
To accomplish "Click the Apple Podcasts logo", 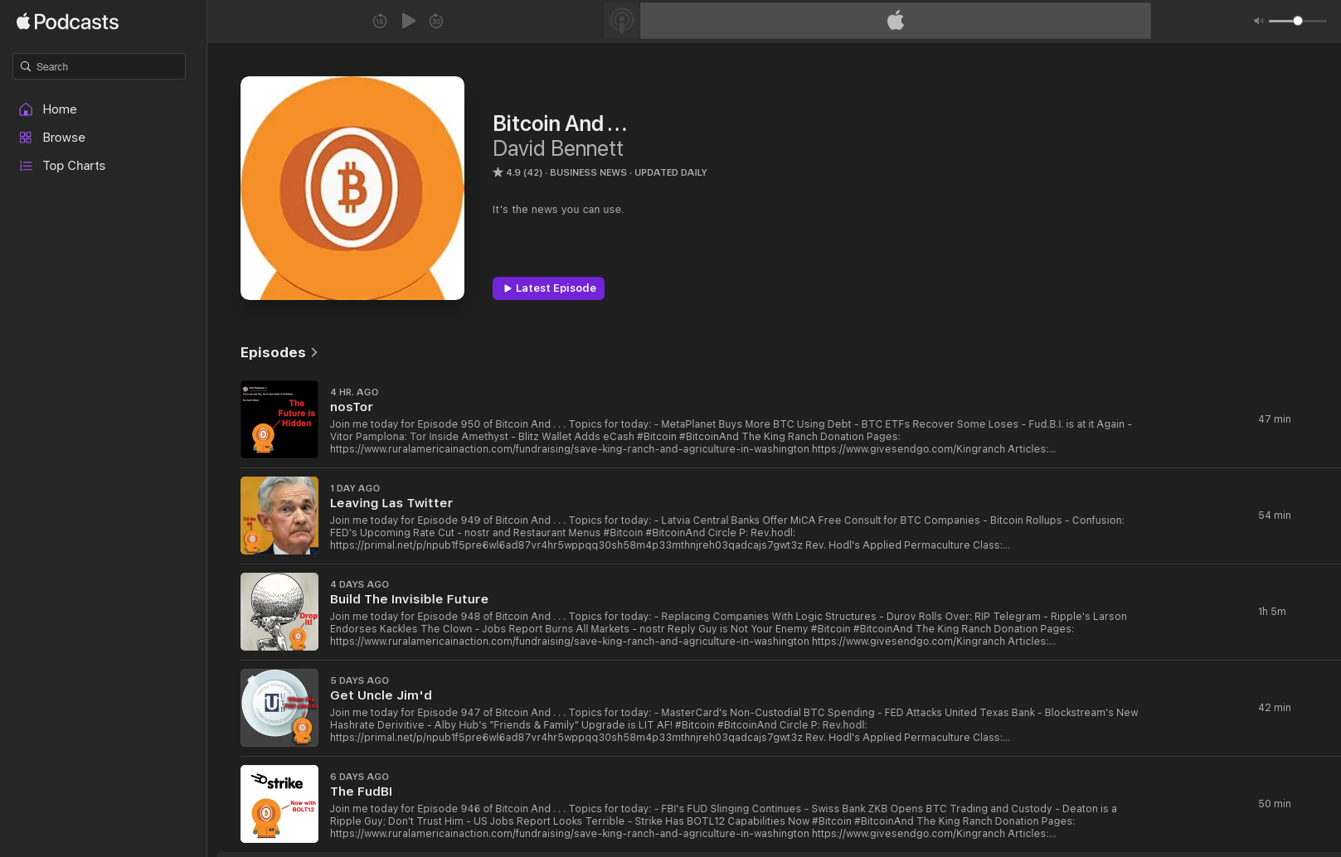I will [68, 22].
